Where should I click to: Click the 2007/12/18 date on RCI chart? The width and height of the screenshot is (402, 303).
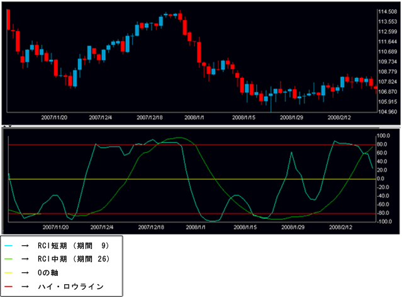click(151, 227)
